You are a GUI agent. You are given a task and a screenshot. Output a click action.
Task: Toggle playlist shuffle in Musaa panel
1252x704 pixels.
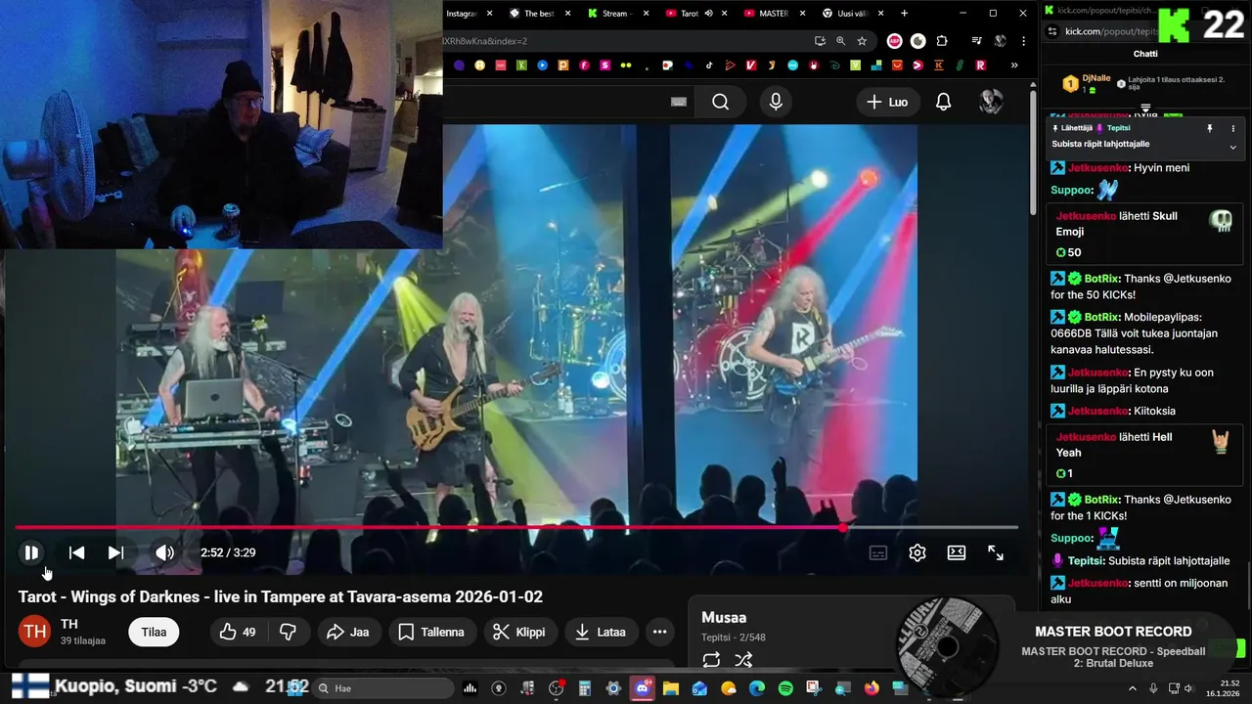pos(743,660)
